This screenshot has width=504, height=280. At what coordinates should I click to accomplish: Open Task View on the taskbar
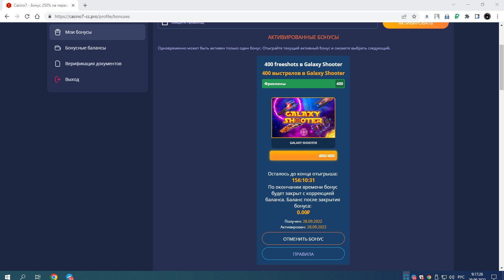point(38,277)
